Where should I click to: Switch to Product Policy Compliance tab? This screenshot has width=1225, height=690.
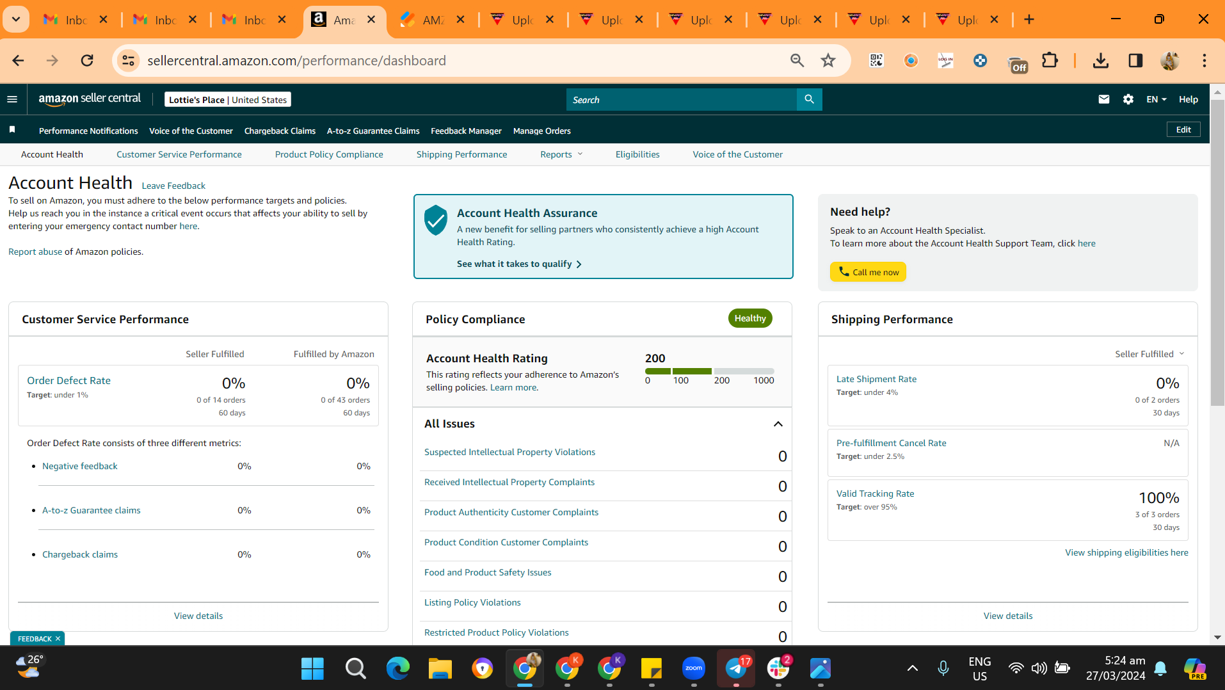[x=329, y=154]
